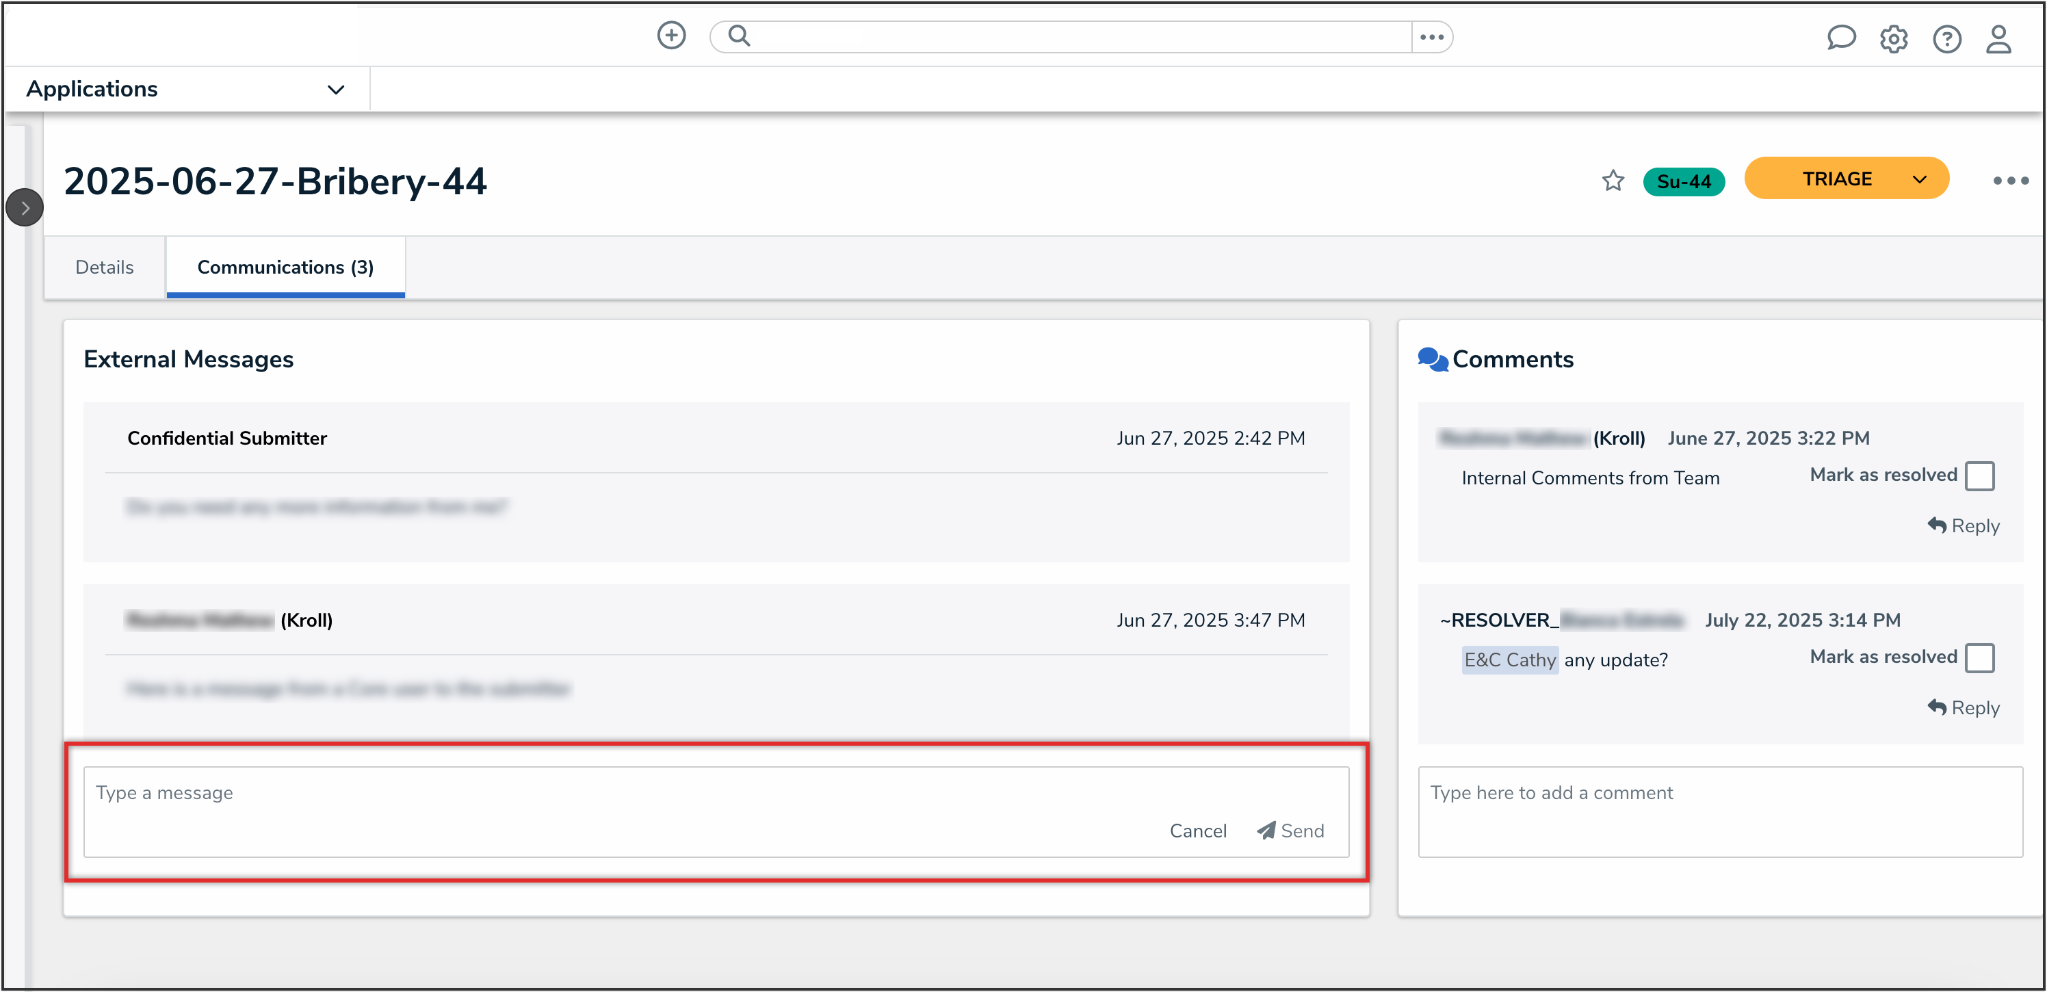Cancel the external message draft
The height and width of the screenshot is (992, 2047).
click(x=1197, y=831)
